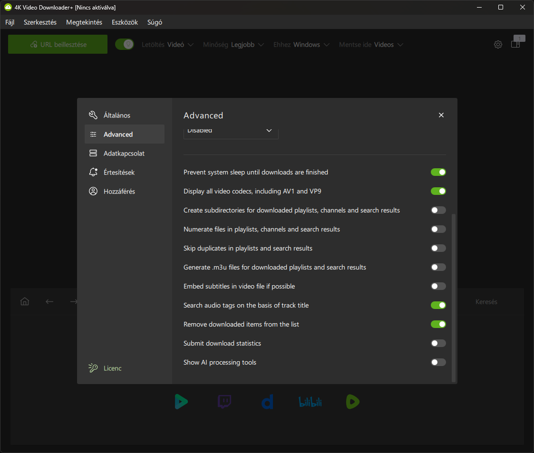This screenshot has height=453, width=534.
Task: Open the Rumble site icon
Action: (x=353, y=402)
